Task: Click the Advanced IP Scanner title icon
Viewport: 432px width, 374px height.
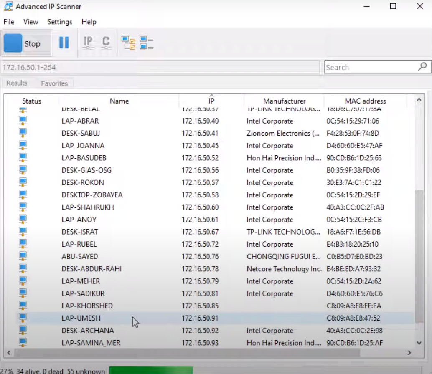Action: pos(8,6)
